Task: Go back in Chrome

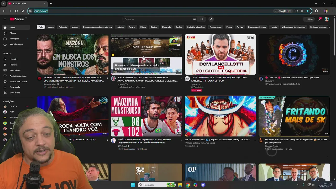Action: (x=4, y=11)
